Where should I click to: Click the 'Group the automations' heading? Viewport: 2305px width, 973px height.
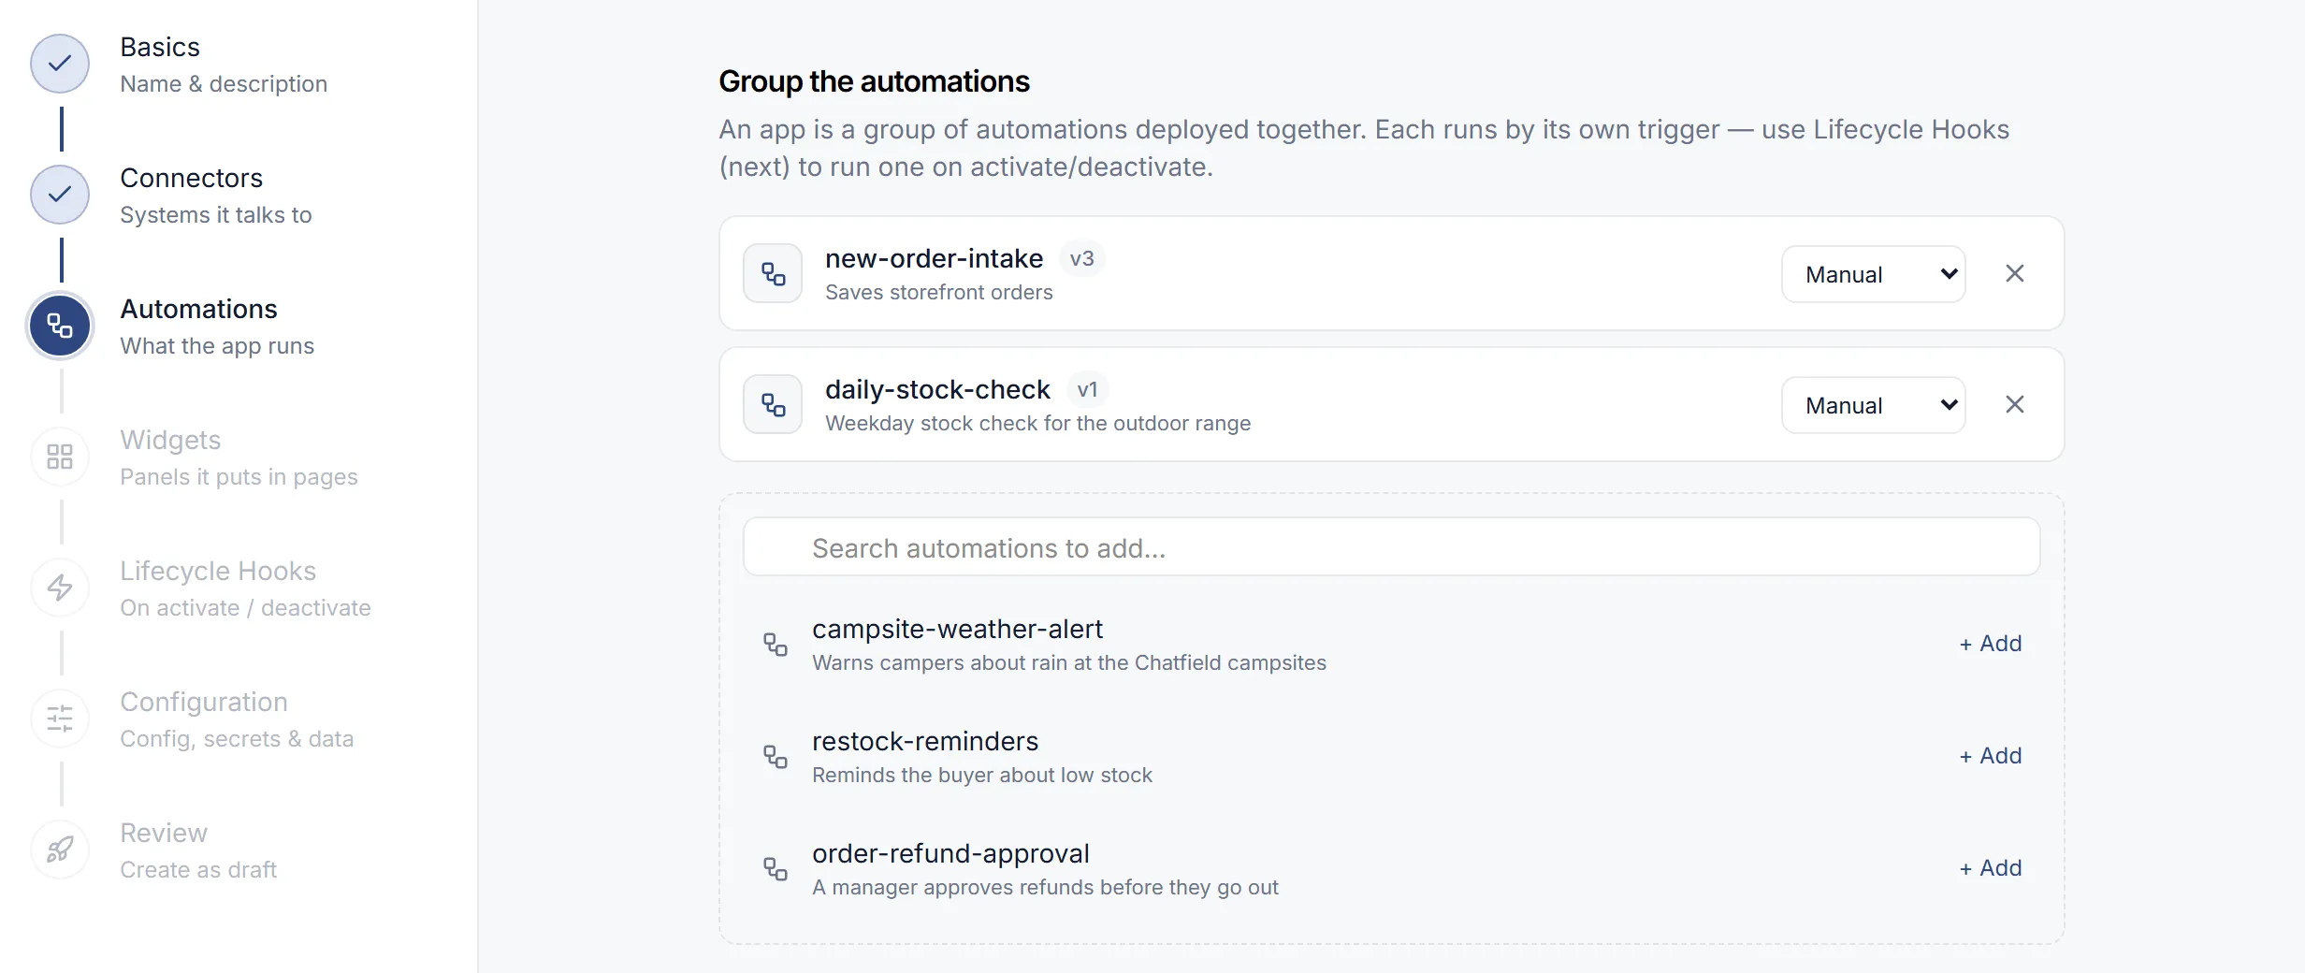tap(874, 81)
